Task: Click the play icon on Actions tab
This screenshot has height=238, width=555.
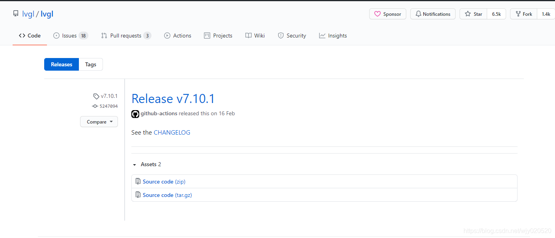Action: 167,36
